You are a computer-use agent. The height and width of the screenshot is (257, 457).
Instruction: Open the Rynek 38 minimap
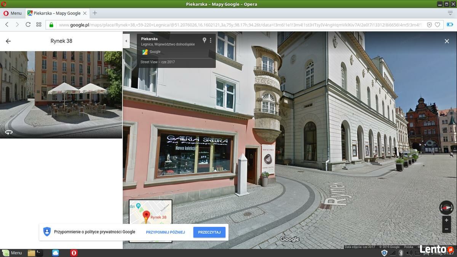coord(150,221)
